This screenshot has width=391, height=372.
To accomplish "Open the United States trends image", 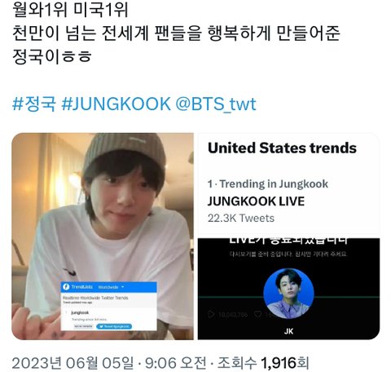I will coord(288,184).
